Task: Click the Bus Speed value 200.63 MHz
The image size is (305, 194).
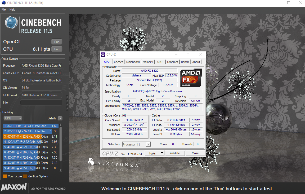Action: (x=134, y=129)
